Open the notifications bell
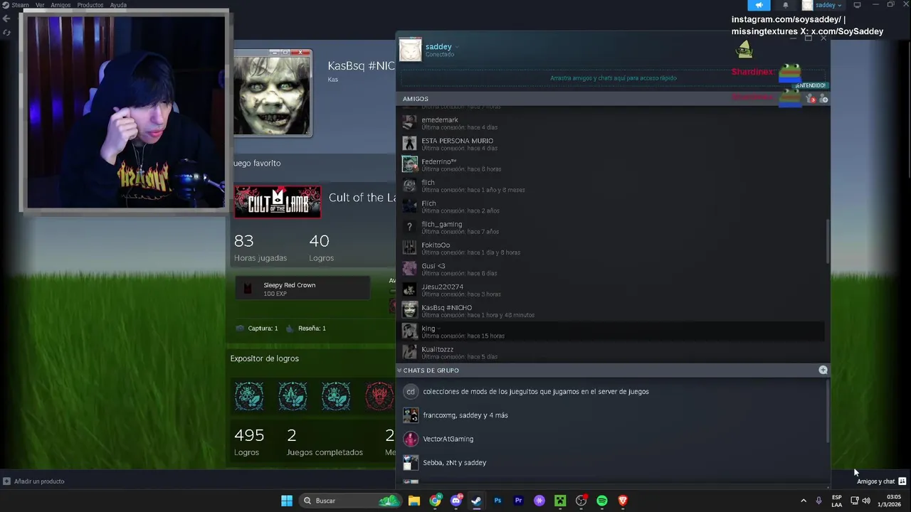This screenshot has width=911, height=512. point(786,5)
